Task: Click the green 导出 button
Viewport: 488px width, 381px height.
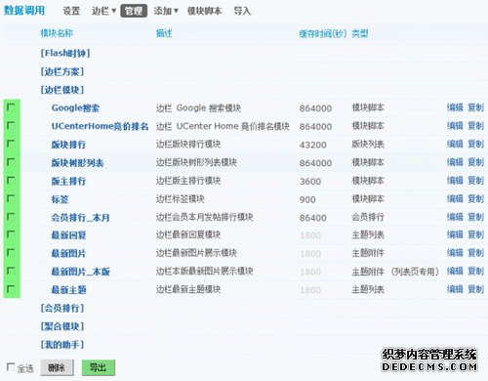Action: 98,368
